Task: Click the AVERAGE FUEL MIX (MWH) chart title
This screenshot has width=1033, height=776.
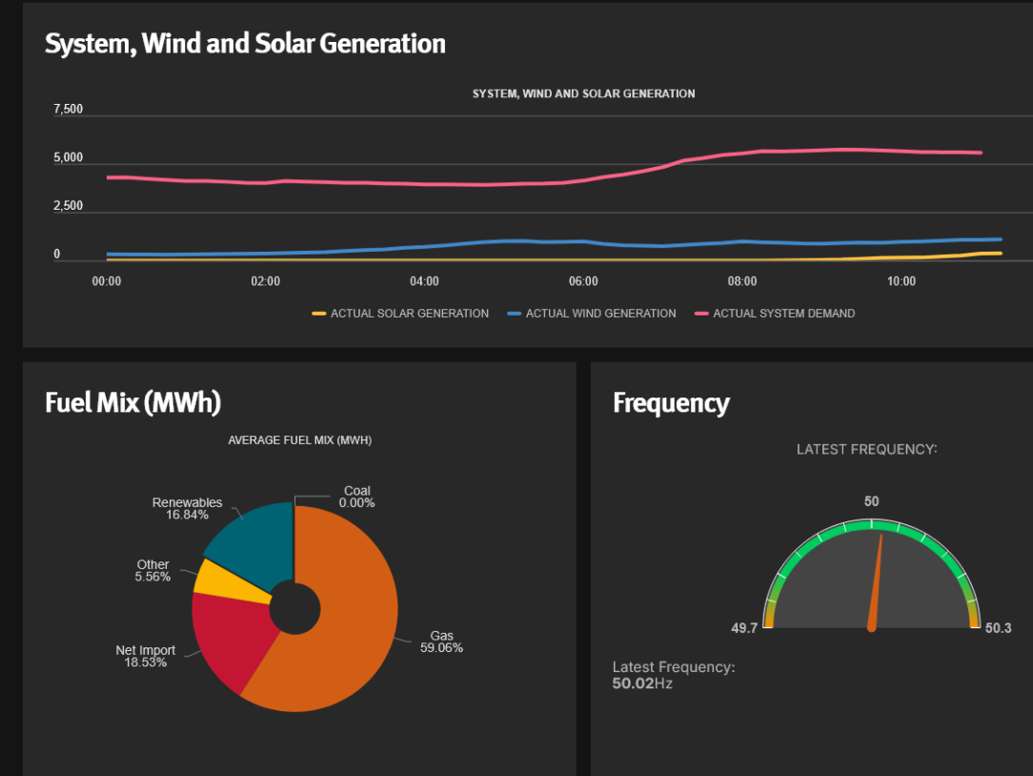Action: (300, 440)
